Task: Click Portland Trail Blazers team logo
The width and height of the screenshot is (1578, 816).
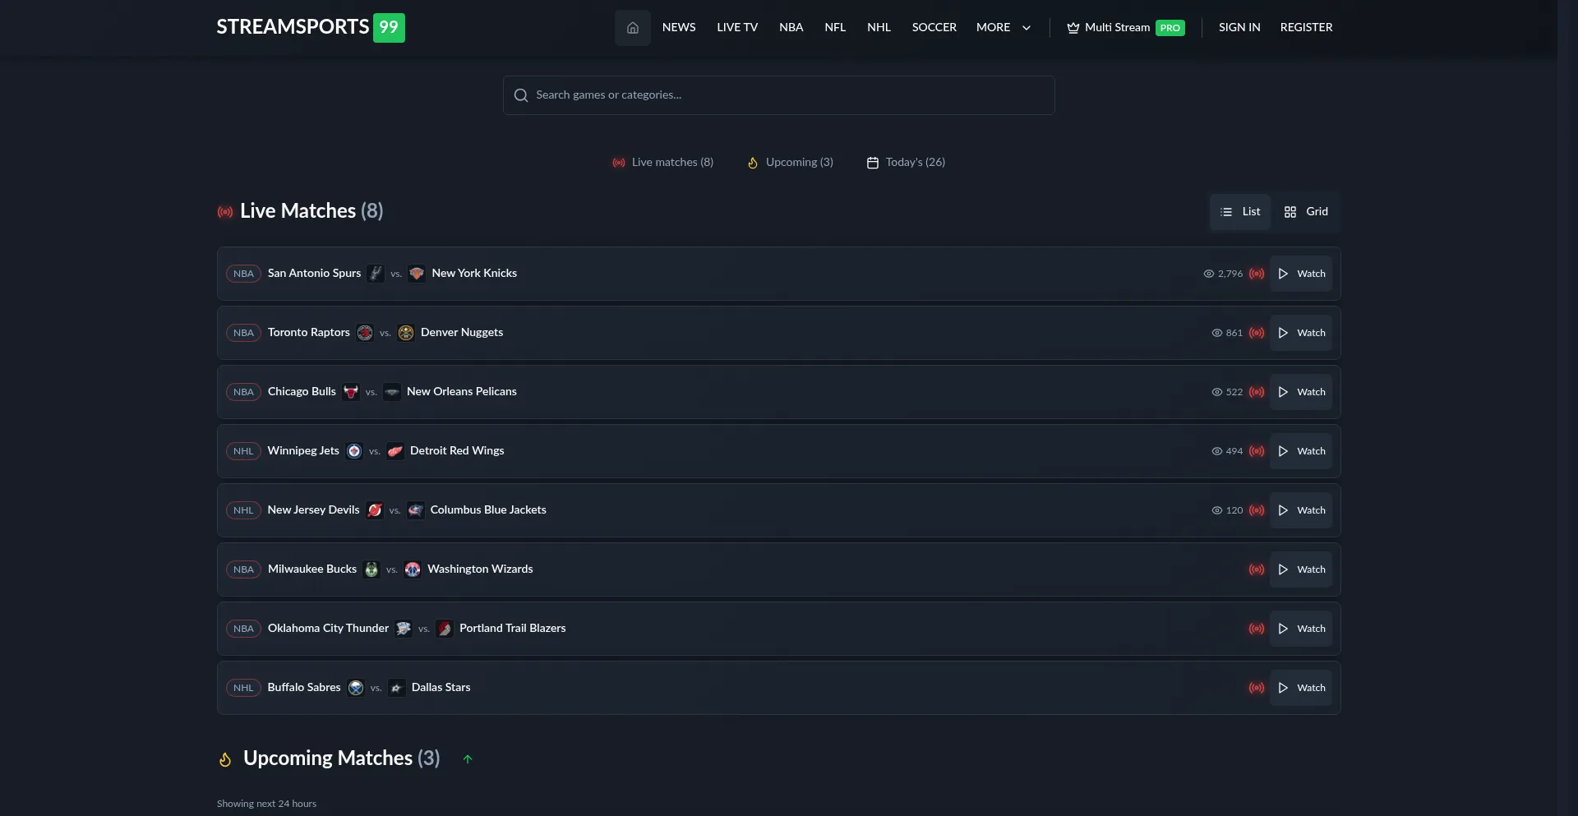Action: point(445,629)
